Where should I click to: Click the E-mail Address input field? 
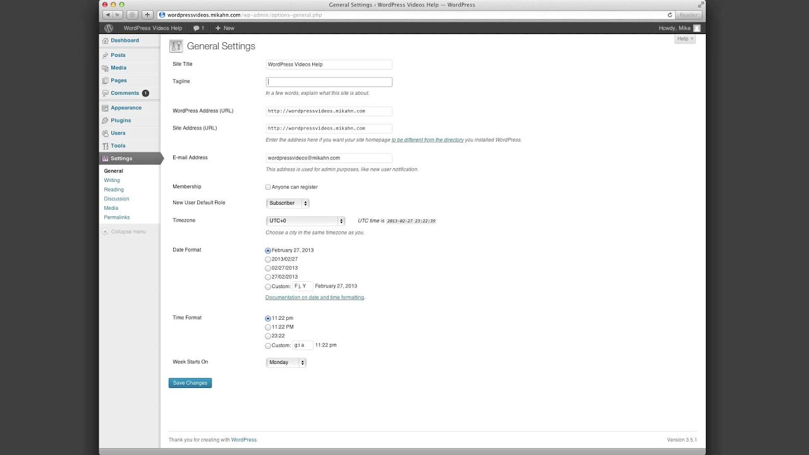[x=329, y=158]
